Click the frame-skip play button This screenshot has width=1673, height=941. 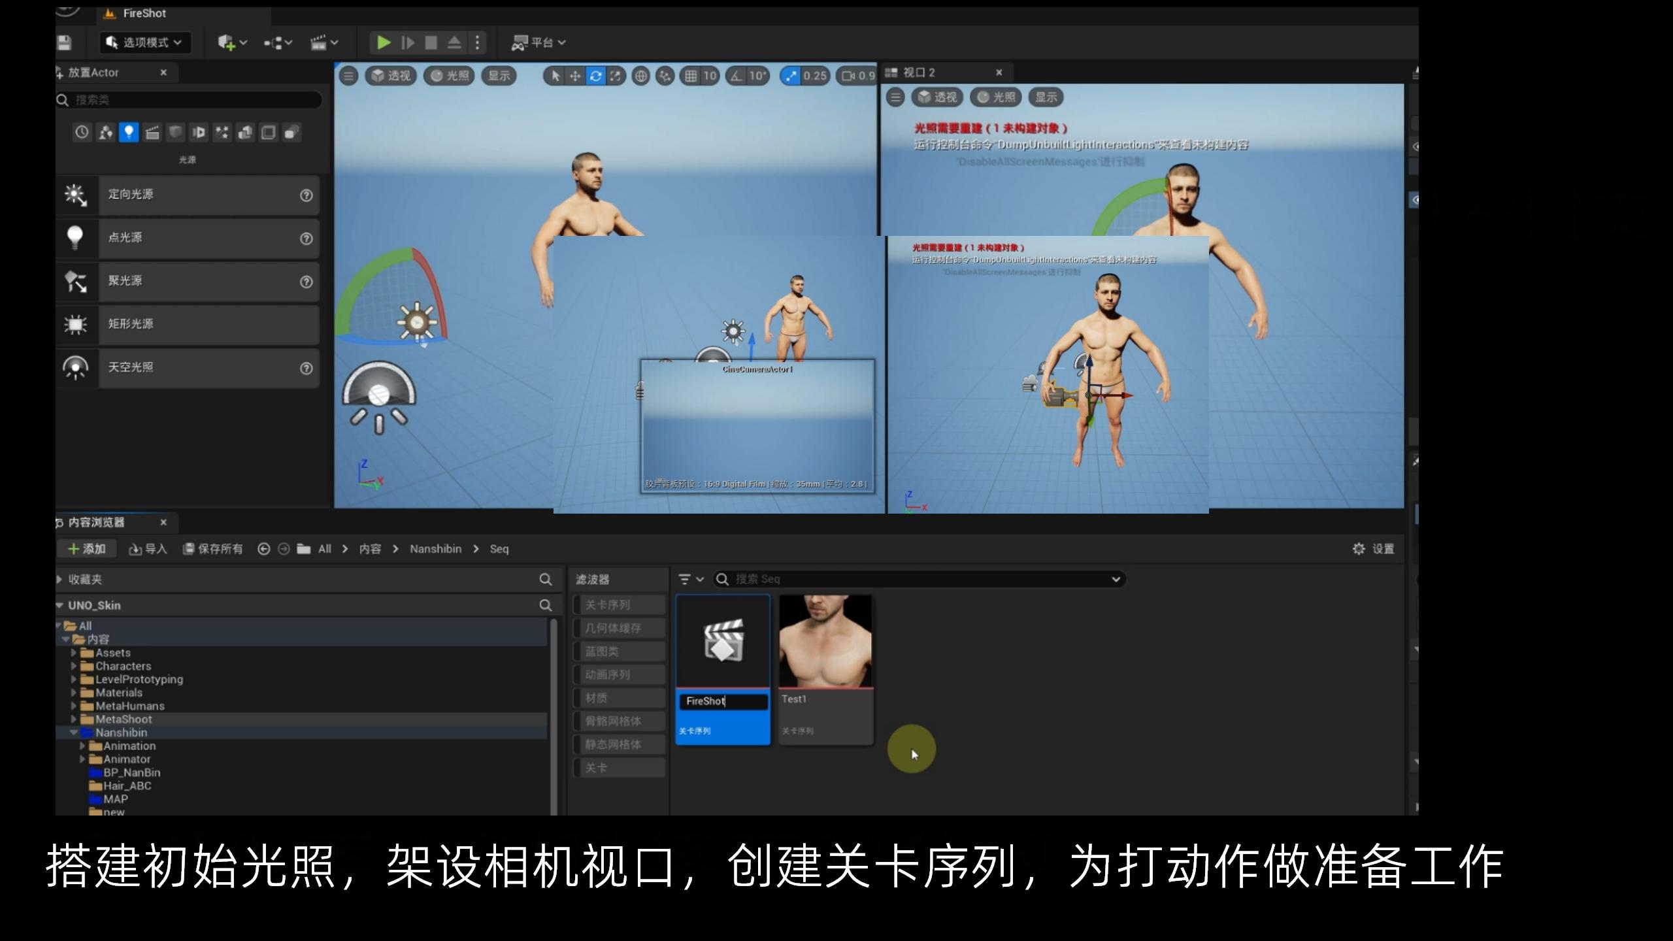pos(407,42)
